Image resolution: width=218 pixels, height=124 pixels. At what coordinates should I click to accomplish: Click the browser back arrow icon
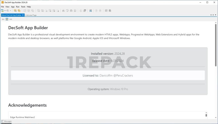pos(3,19)
